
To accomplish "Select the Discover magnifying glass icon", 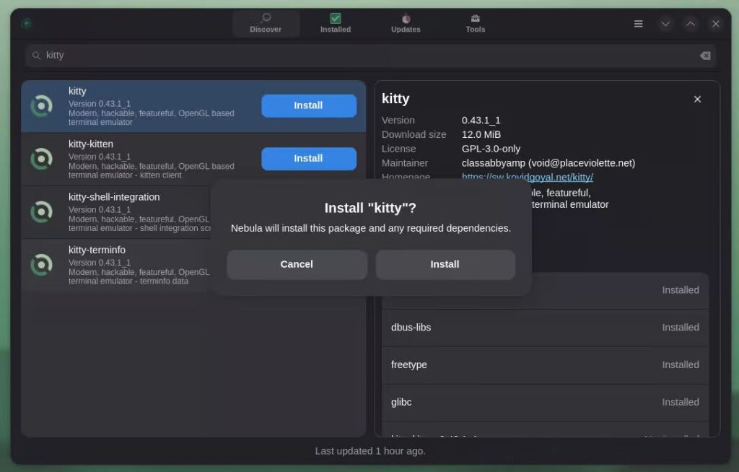I will tap(266, 16).
